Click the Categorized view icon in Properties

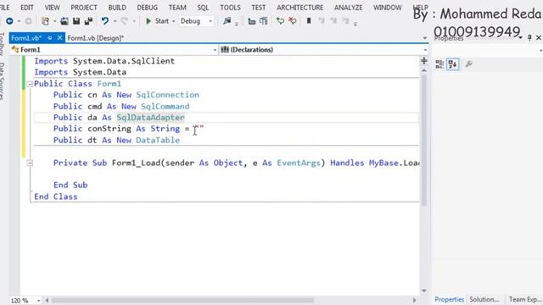click(439, 64)
